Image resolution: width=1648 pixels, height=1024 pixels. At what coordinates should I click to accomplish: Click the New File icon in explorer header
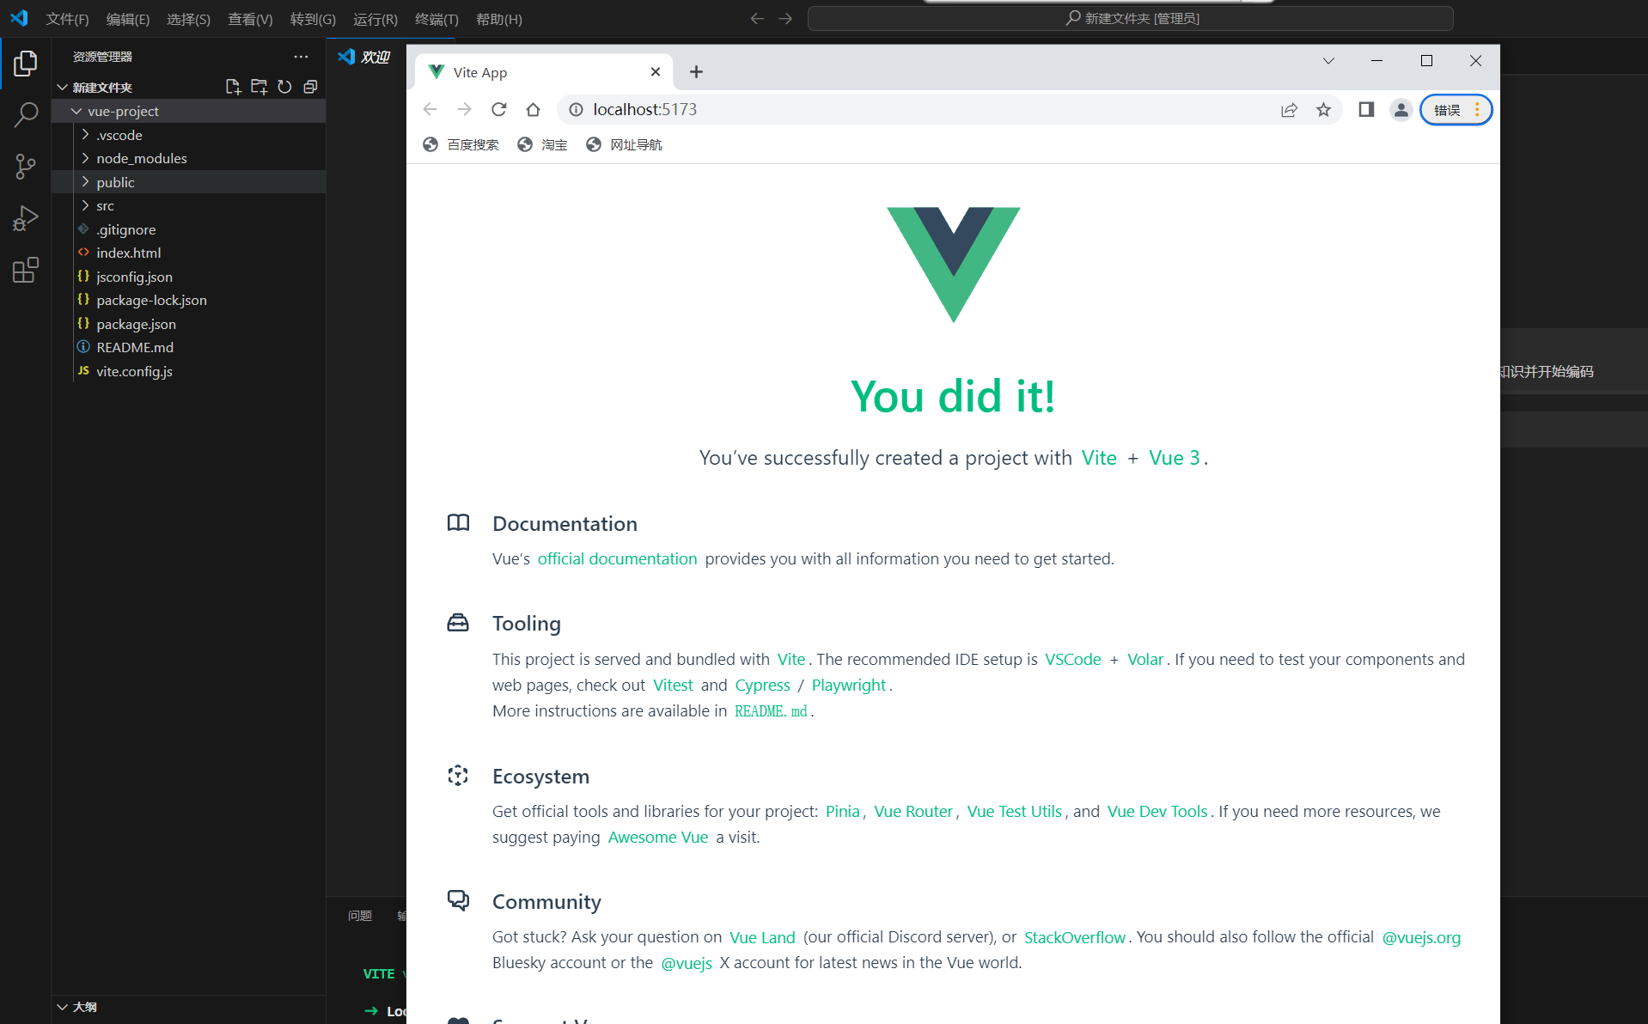(233, 87)
